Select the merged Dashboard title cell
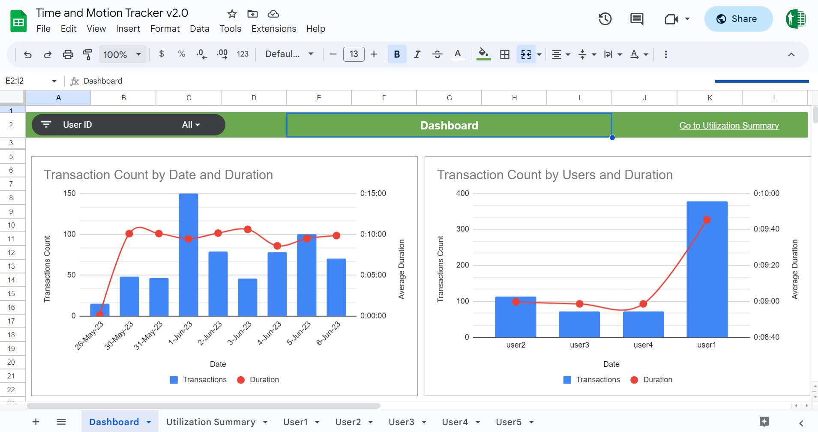Image resolution: width=818 pixels, height=432 pixels. point(449,125)
